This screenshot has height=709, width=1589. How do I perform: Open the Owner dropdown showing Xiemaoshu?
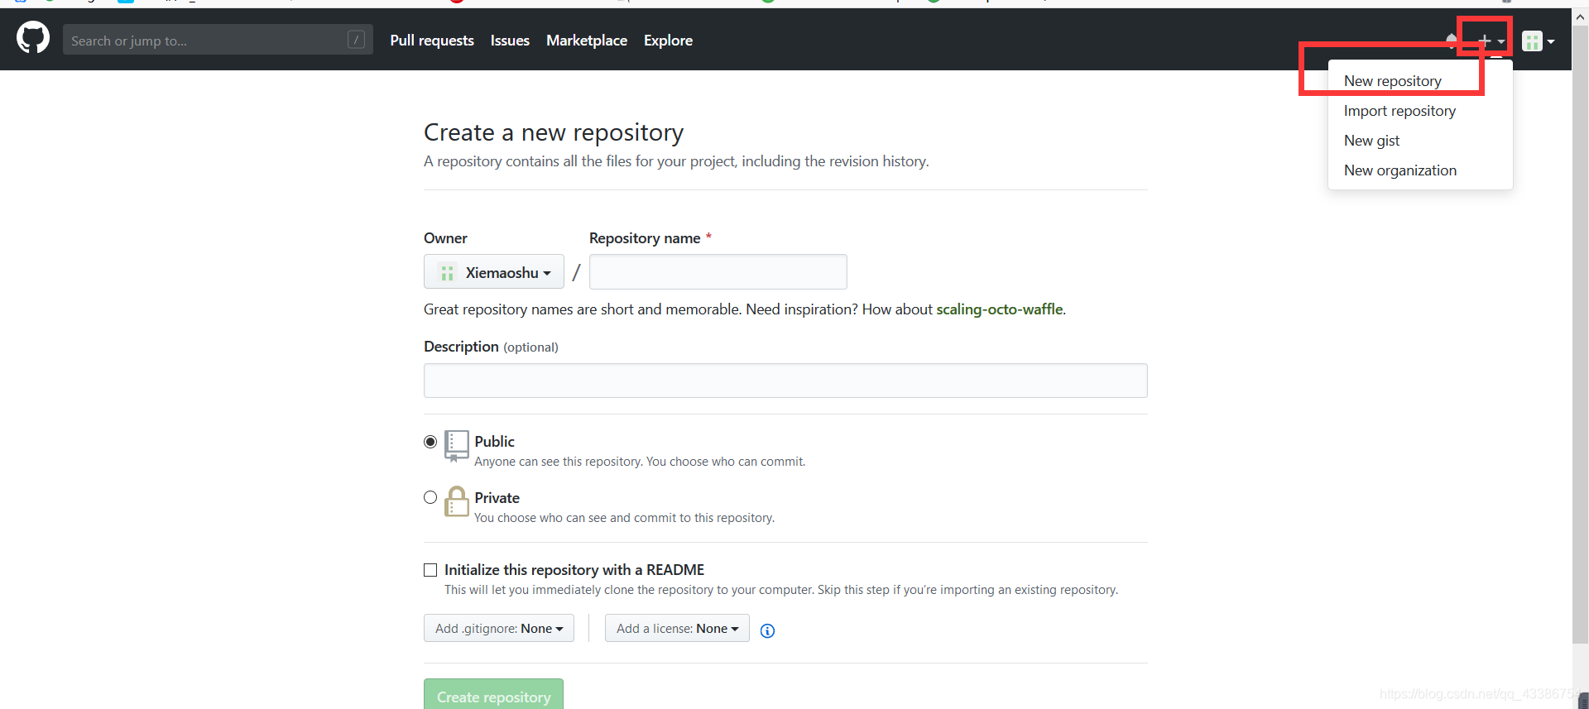click(494, 271)
